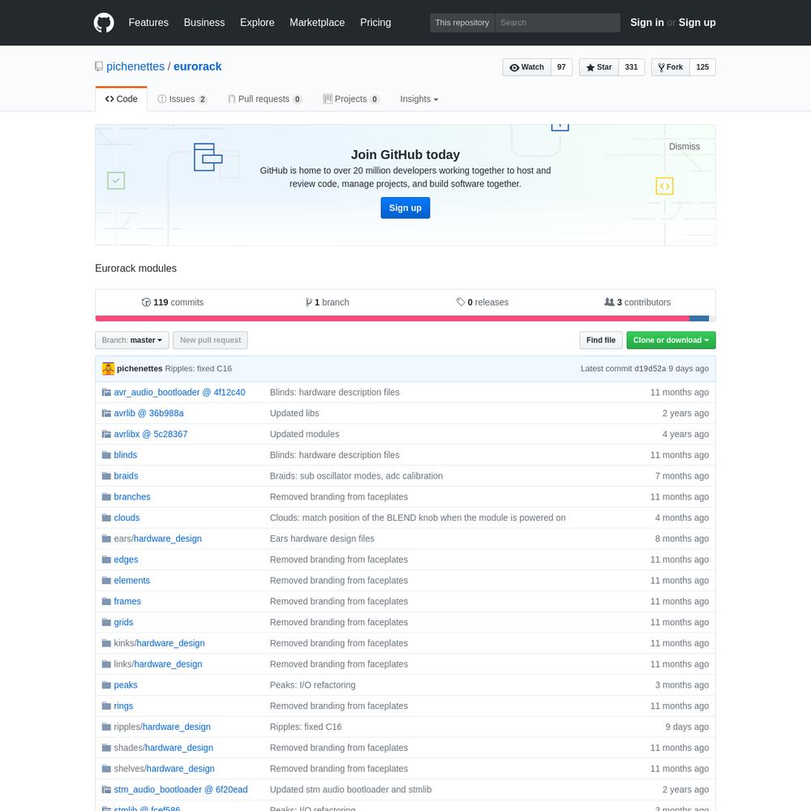Click the folder icon next to elements
The height and width of the screenshot is (811, 811).
point(106,581)
